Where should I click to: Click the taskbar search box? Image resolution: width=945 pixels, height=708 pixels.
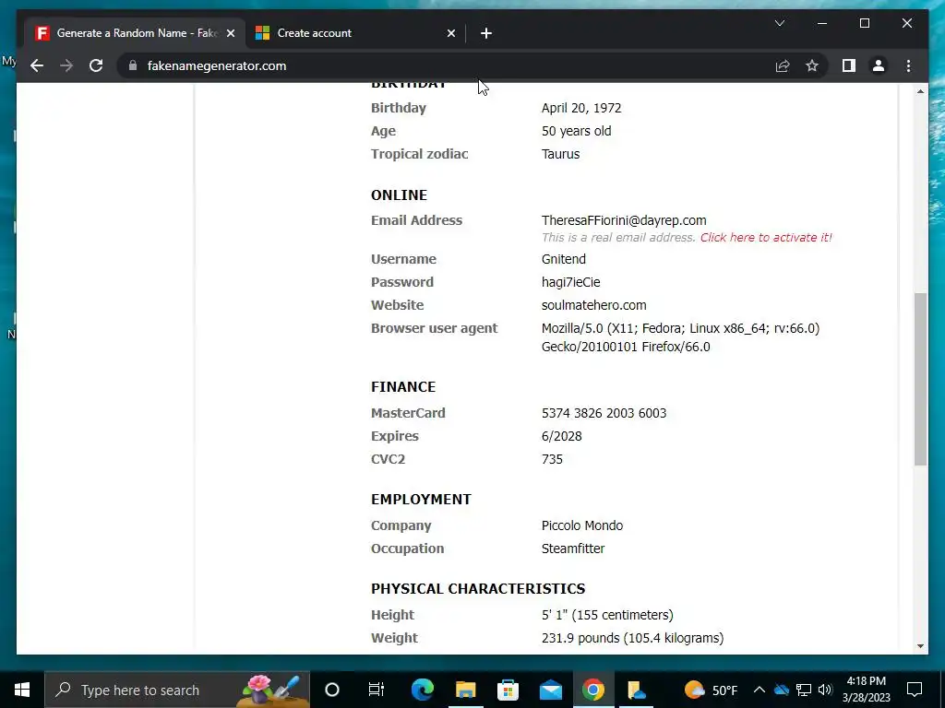click(177, 690)
